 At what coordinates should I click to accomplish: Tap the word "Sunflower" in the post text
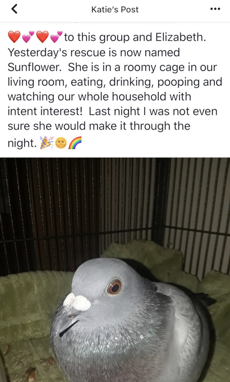click(34, 67)
